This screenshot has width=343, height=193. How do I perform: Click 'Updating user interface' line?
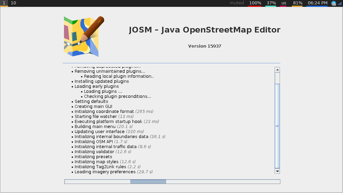109,131
